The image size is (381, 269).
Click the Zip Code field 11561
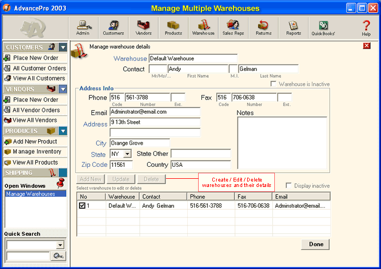121,165
